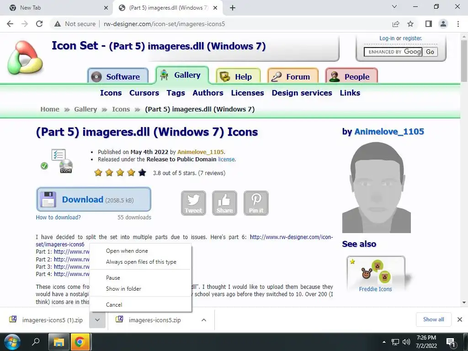The width and height of the screenshot is (468, 351).
Task: Click the Pin it button
Action: click(256, 203)
